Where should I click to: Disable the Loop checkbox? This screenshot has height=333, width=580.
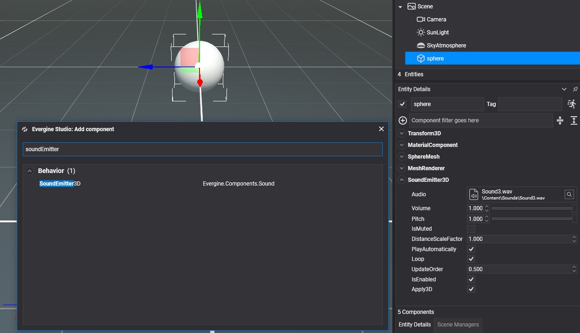coord(471,259)
